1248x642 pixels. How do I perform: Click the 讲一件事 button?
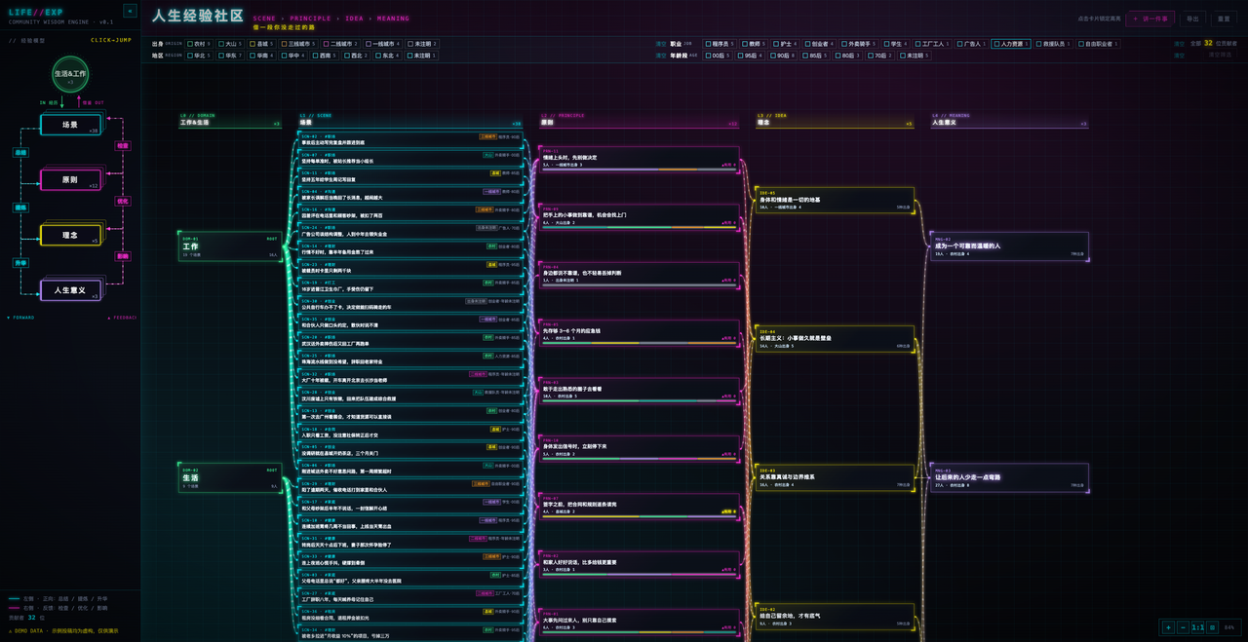(x=1150, y=19)
